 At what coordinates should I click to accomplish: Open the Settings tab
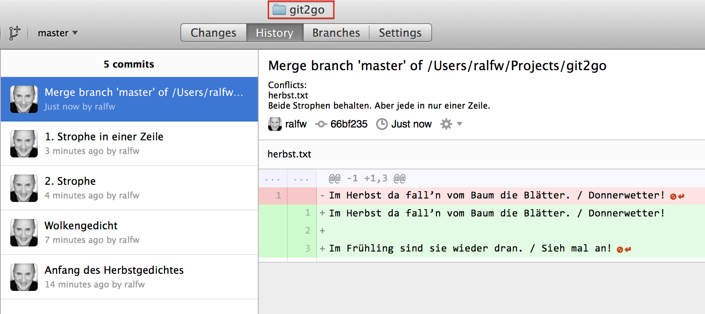tap(400, 33)
